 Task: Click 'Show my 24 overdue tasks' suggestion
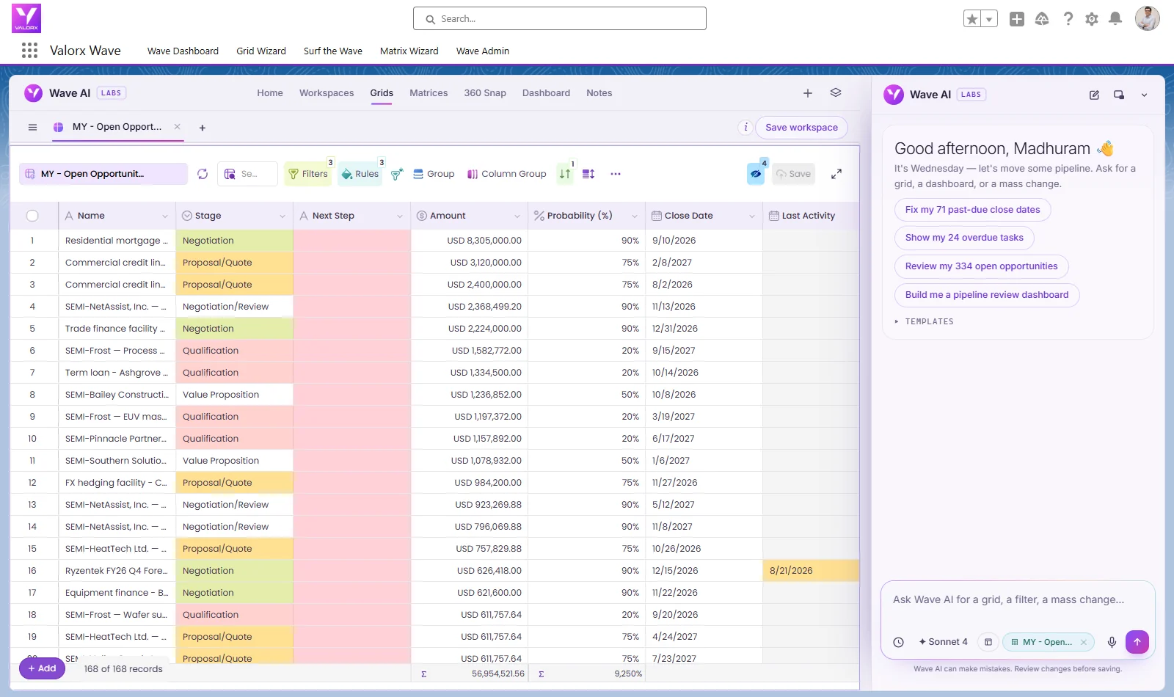(964, 238)
